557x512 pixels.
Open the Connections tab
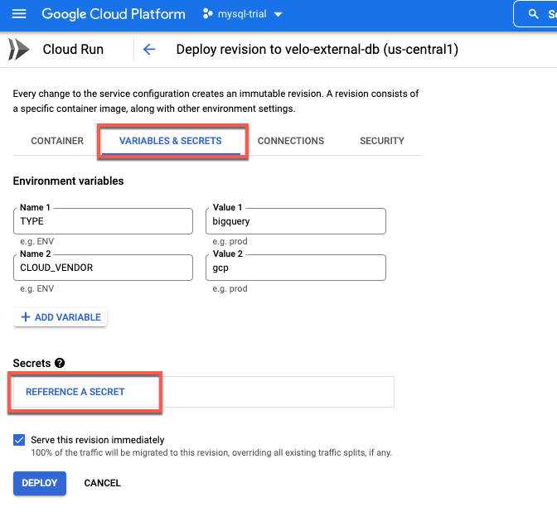coord(291,141)
